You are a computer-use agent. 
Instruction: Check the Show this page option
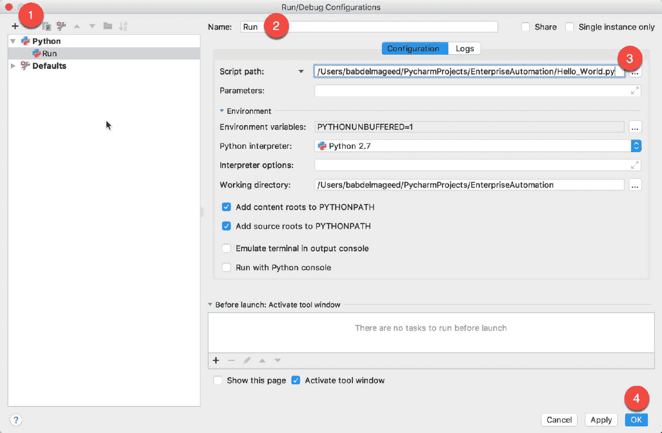point(217,380)
